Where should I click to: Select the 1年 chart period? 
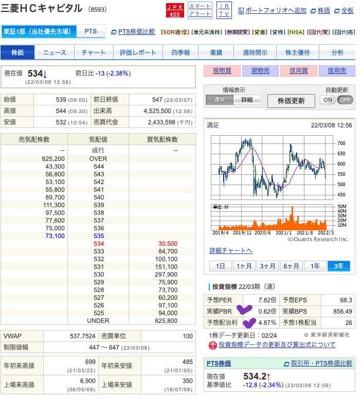coord(315,266)
